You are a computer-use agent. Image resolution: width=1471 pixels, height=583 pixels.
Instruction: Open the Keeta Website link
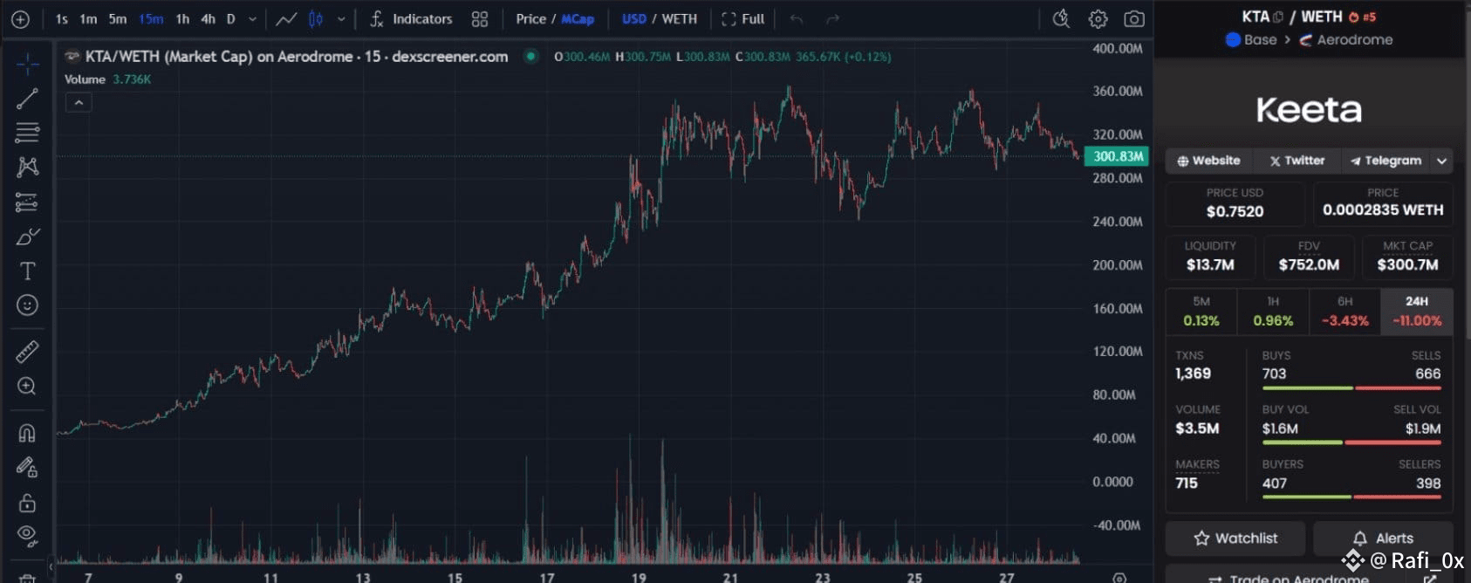click(x=1208, y=161)
